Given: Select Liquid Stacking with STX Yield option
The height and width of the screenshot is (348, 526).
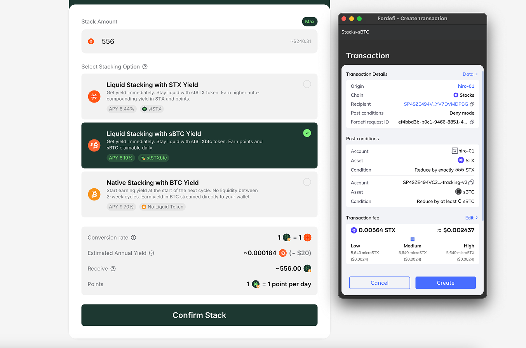Looking at the screenshot, I should [307, 84].
